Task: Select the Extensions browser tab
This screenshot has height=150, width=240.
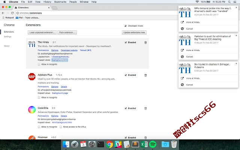Action: pyautogui.click(x=32, y=7)
